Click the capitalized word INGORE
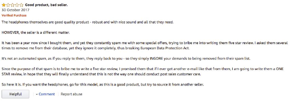This screenshot has width=296, height=103. coord(156,58)
